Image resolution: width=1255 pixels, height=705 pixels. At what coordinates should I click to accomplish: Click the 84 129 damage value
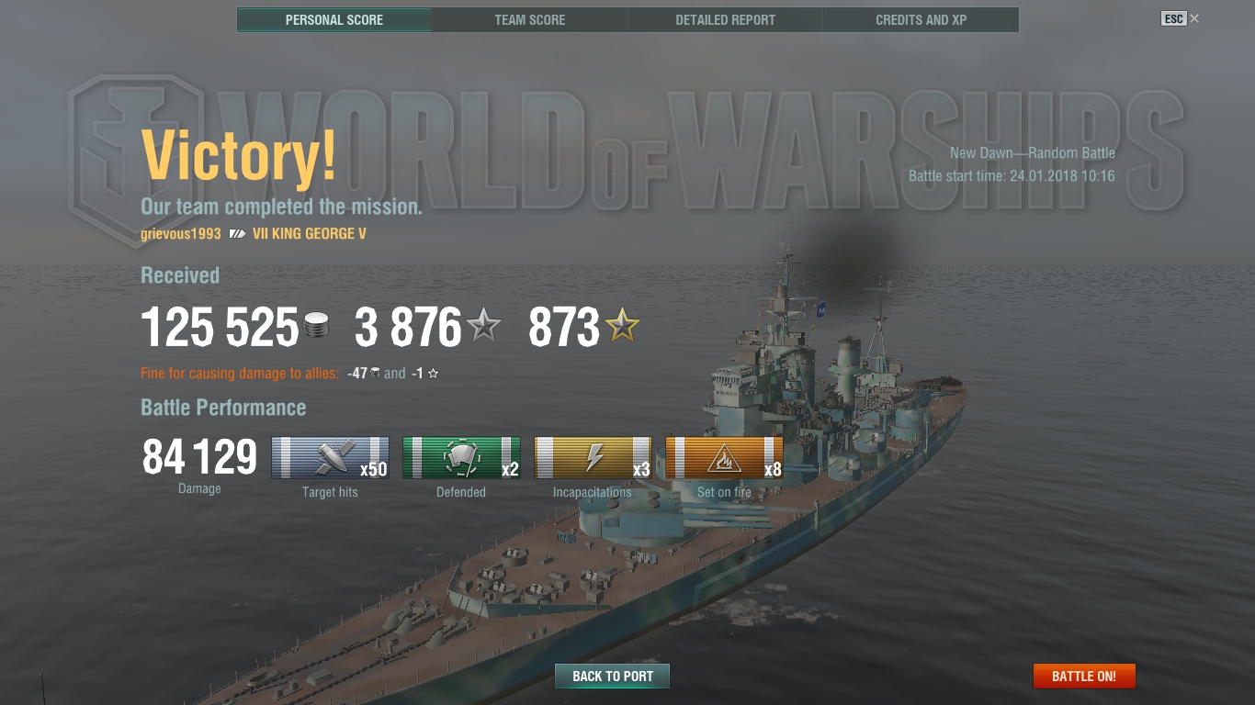pyautogui.click(x=199, y=456)
